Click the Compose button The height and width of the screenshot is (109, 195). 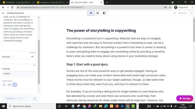tap(16, 98)
